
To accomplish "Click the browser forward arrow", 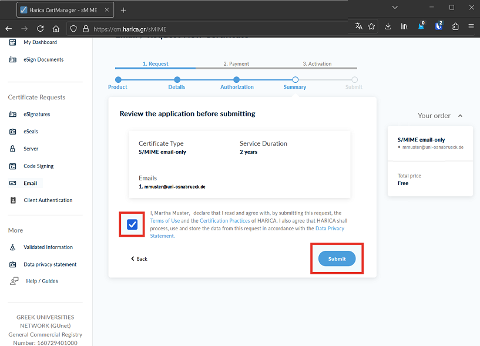I will tap(25, 29).
